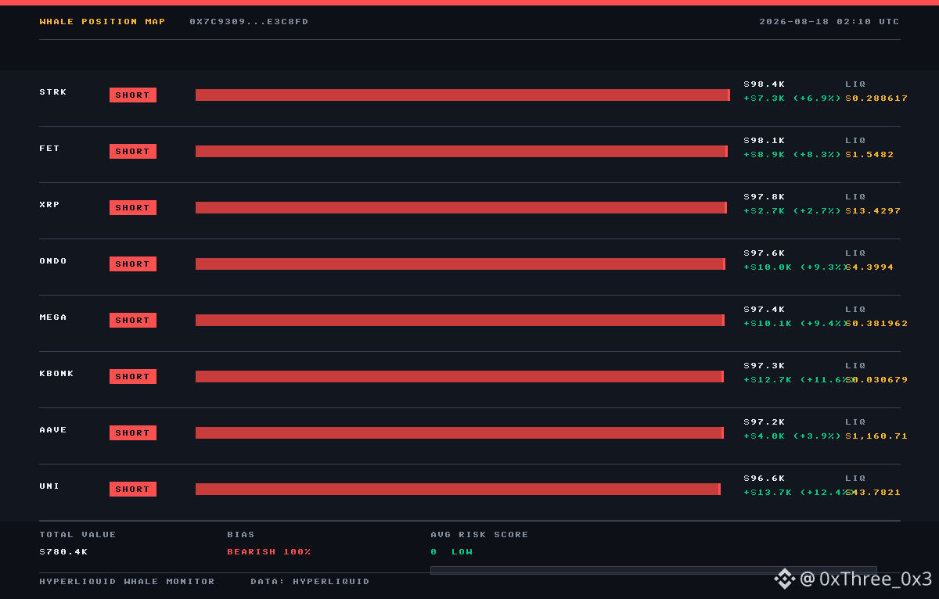Screen dimensions: 939x599
Task: Click the AAVE ticker label
Action: [53, 430]
